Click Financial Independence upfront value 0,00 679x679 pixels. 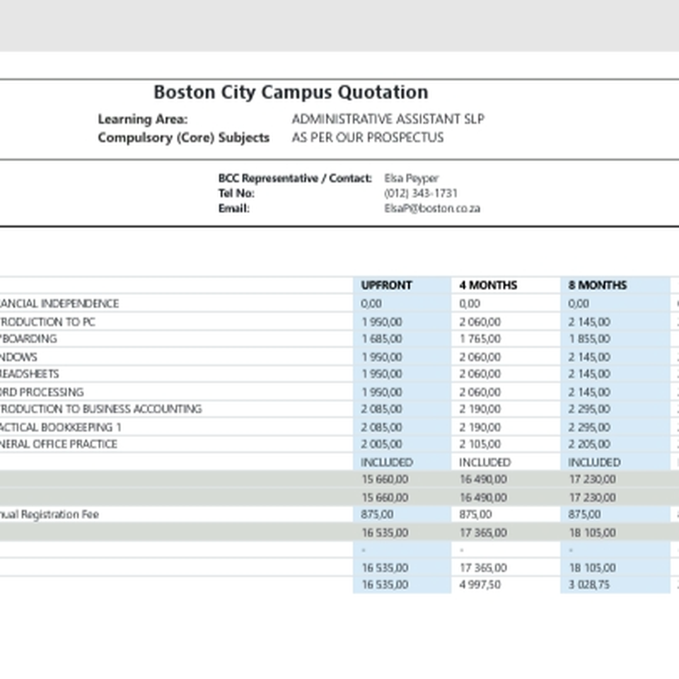pos(371,303)
